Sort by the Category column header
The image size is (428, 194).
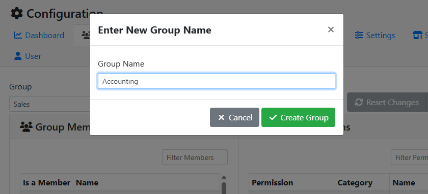[362, 182]
